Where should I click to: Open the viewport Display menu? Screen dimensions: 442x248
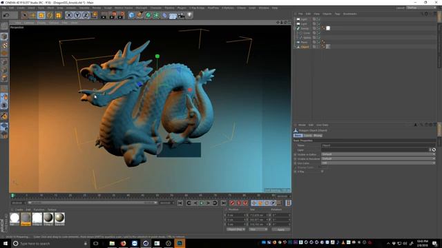pos(41,23)
